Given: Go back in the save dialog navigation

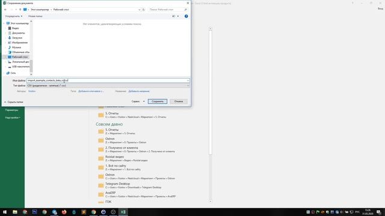Looking at the screenshot, I should click(5, 10).
